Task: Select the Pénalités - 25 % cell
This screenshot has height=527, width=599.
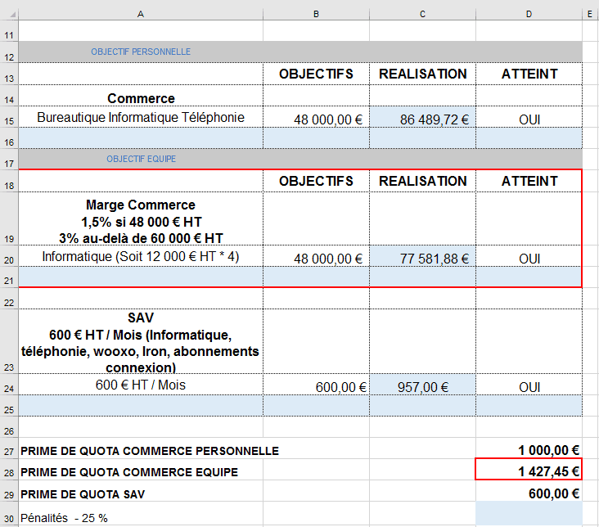Action: tap(64, 517)
